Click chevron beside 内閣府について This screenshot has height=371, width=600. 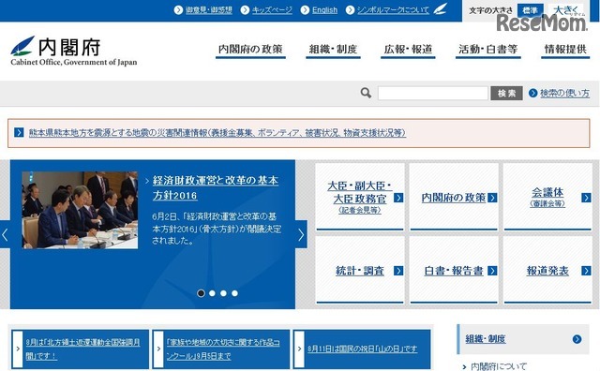pos(465,367)
